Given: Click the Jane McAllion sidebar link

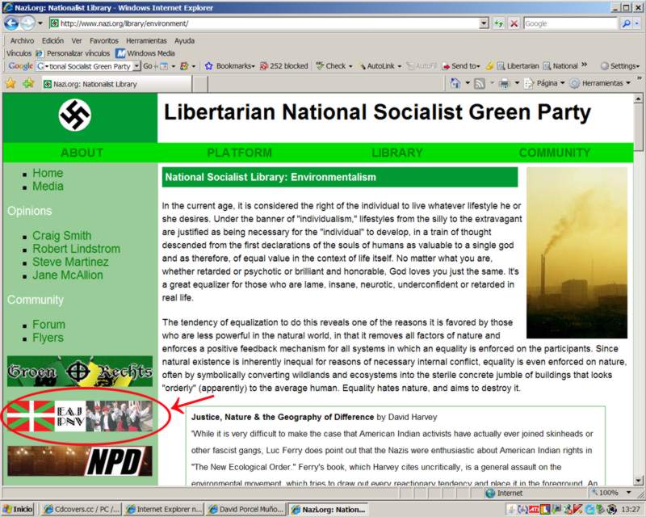Looking at the screenshot, I should coord(68,275).
